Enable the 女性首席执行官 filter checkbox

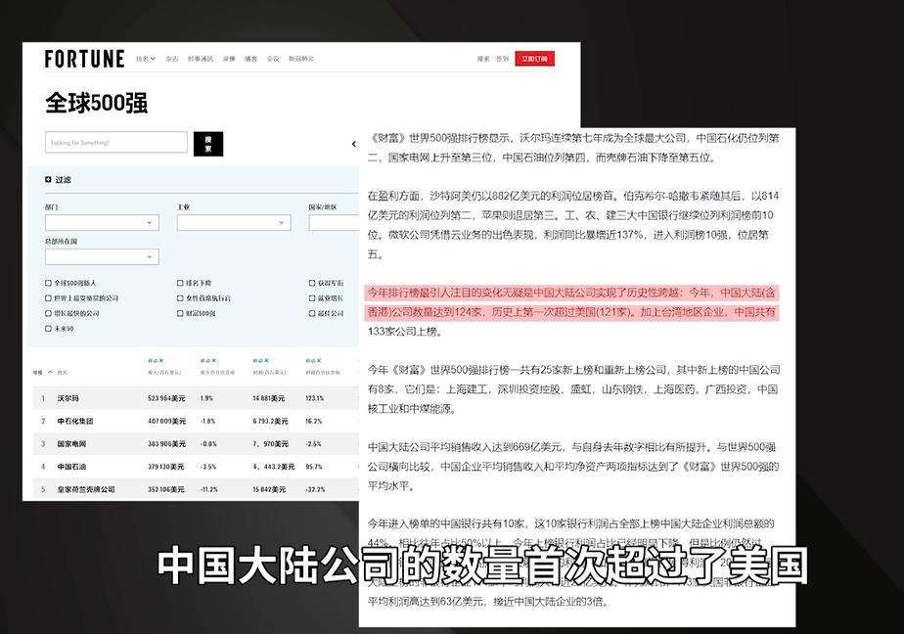point(178,298)
